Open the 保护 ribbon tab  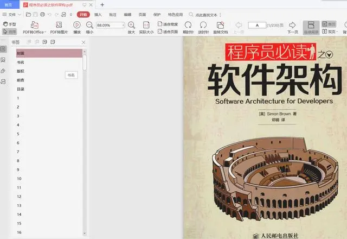pyautogui.click(x=157, y=15)
